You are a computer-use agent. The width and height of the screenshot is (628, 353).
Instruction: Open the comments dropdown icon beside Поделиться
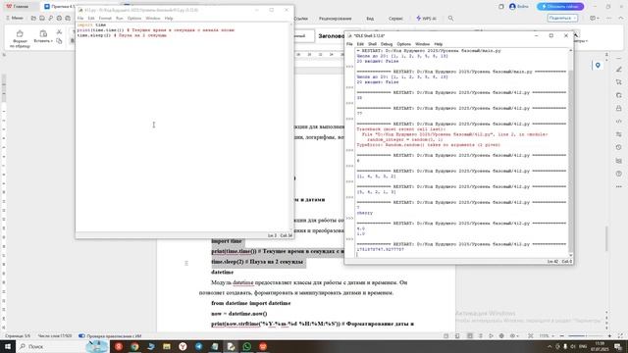click(x=594, y=18)
